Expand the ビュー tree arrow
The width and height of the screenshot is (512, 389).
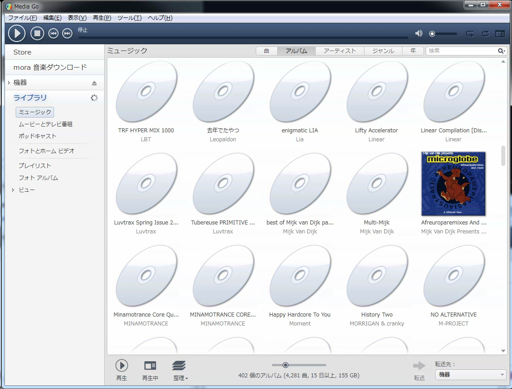pos(13,190)
